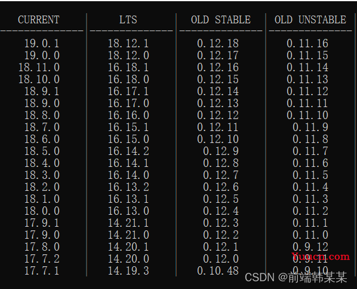
Task: Select old stable version 0.12.17
Action: (x=218, y=55)
